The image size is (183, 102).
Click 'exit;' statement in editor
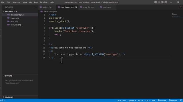58,35
